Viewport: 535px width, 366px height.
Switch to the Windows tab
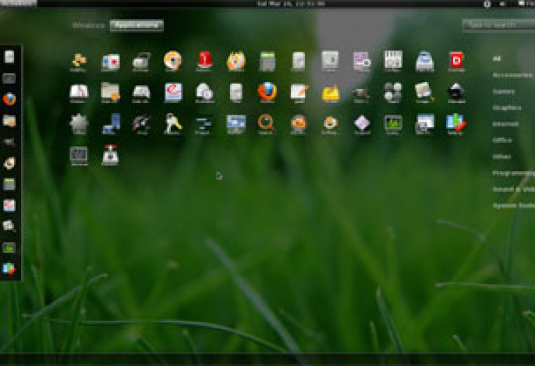88,26
